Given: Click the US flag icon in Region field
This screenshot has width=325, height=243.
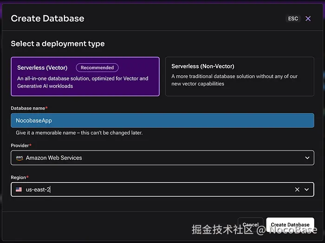Looking at the screenshot, I should click(x=19, y=190).
